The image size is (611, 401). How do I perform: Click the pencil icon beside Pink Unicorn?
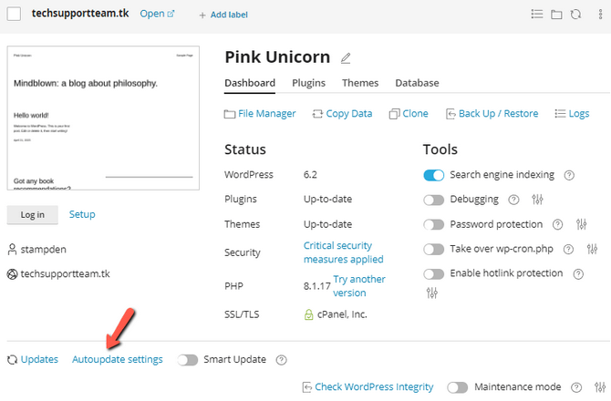pyautogui.click(x=346, y=58)
